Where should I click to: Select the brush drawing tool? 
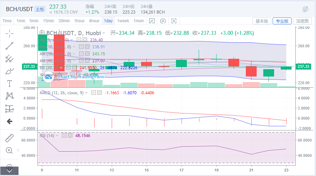9,71
